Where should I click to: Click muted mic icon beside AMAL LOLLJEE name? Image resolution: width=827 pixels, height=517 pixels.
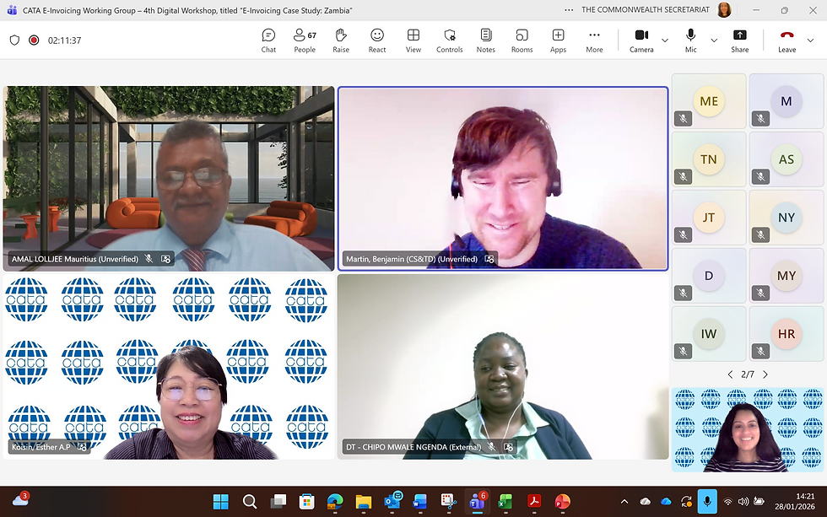point(149,259)
